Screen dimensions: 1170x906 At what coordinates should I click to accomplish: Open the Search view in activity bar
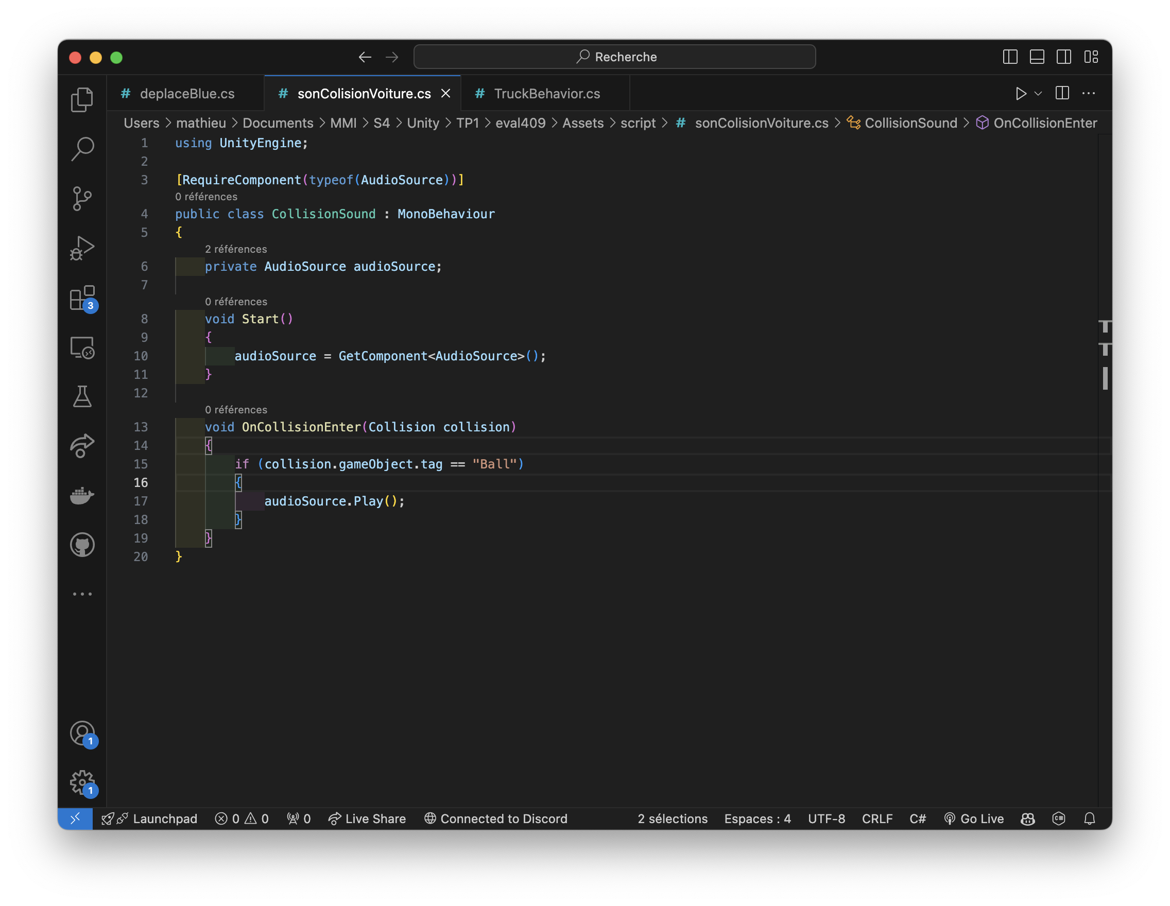pos(82,149)
